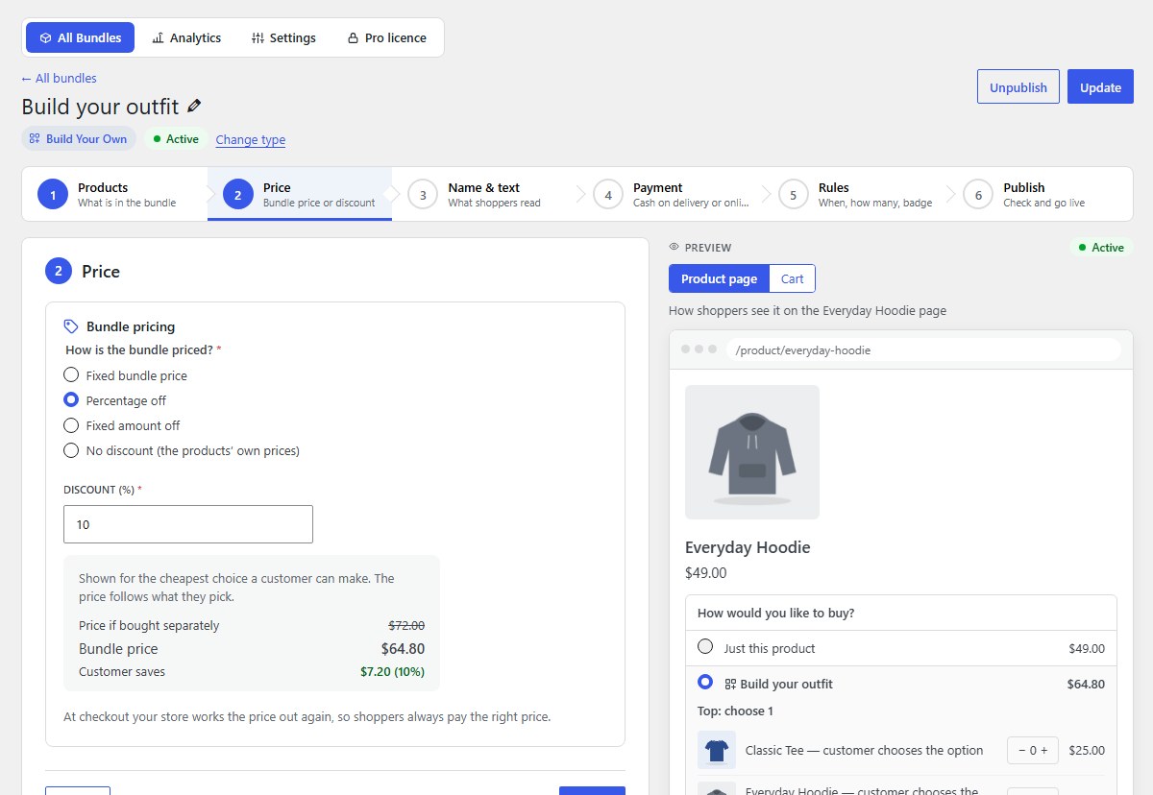
Task: Click the How would you like to buy? heading
Action: (x=776, y=613)
